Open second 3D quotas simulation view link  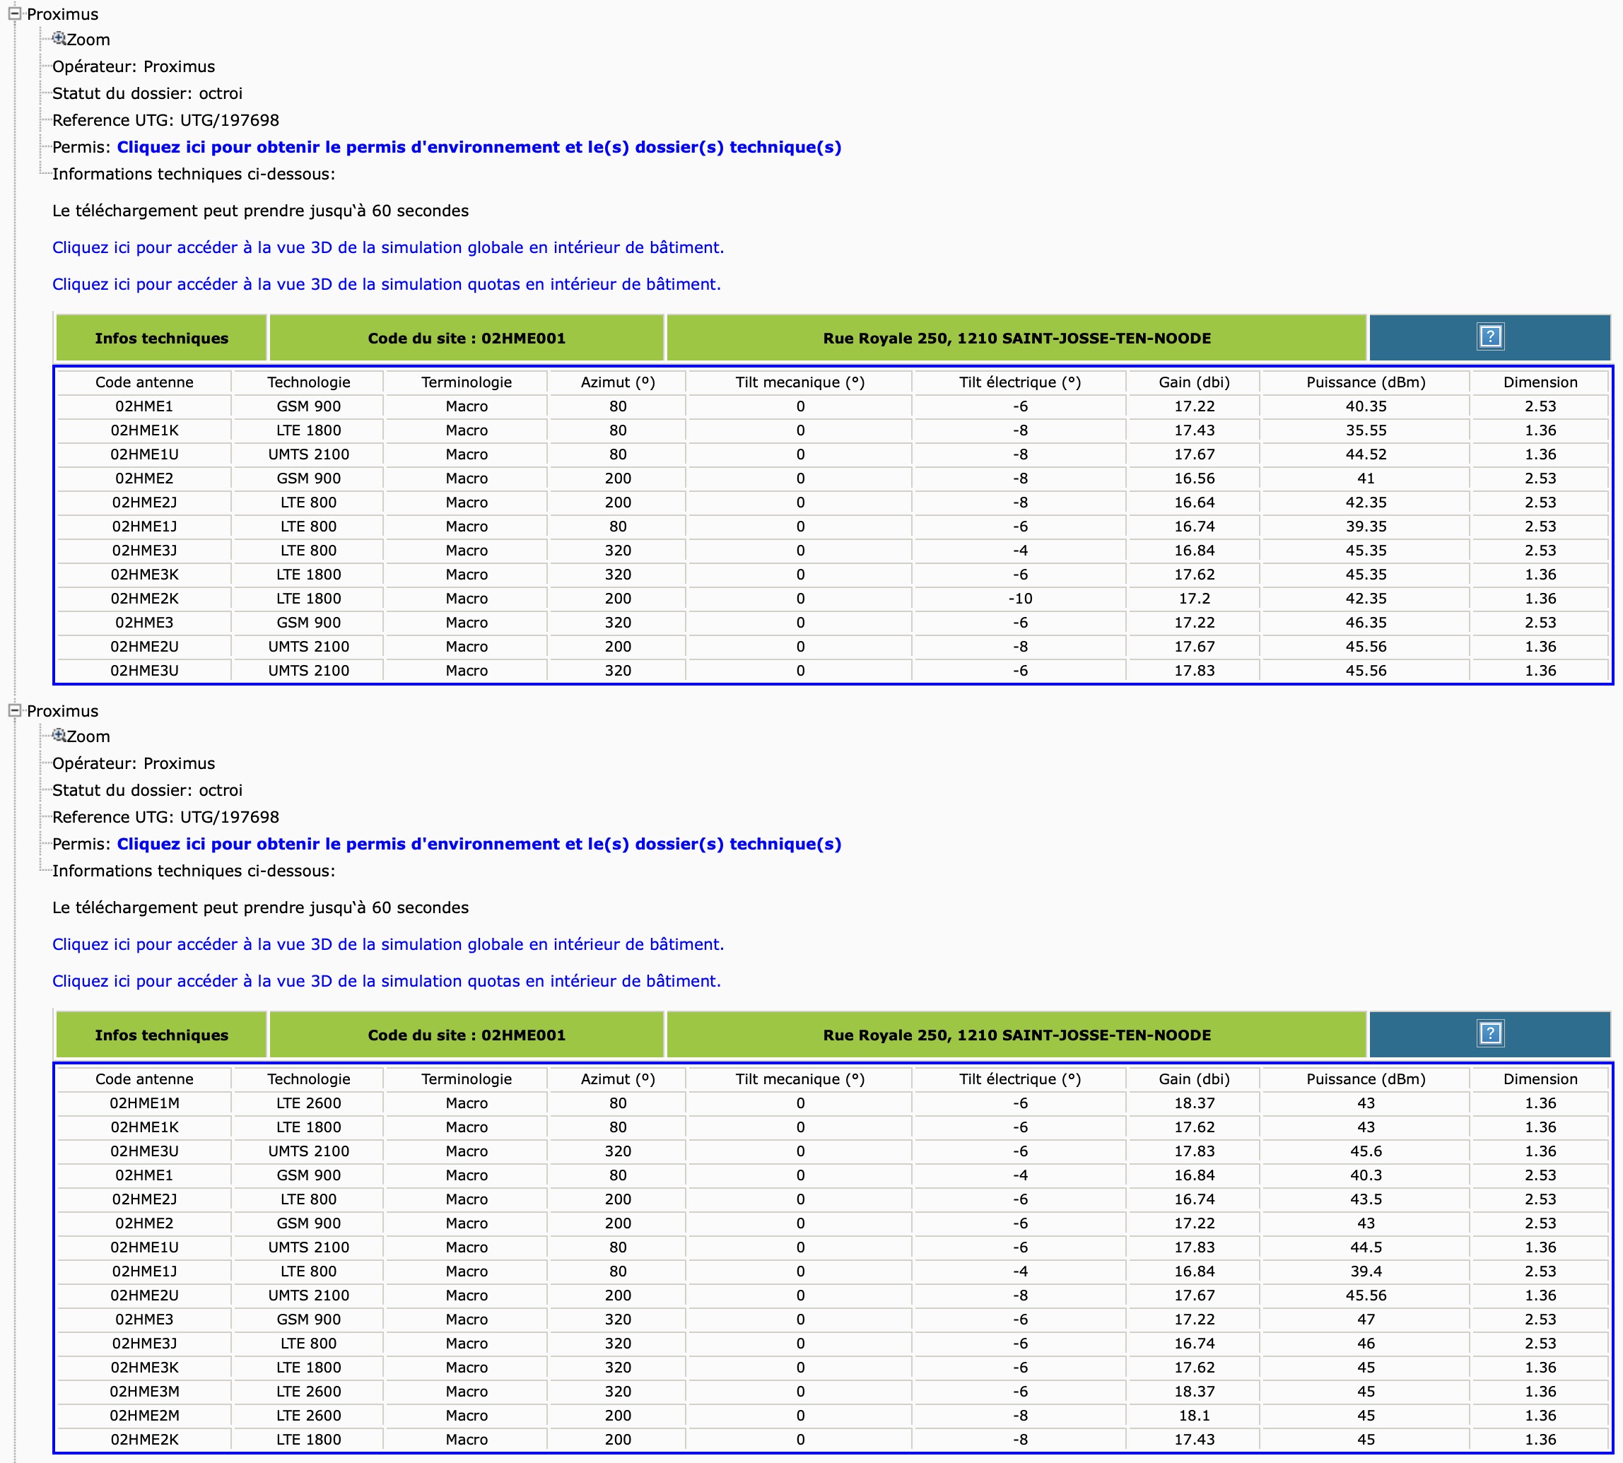pyautogui.click(x=387, y=982)
